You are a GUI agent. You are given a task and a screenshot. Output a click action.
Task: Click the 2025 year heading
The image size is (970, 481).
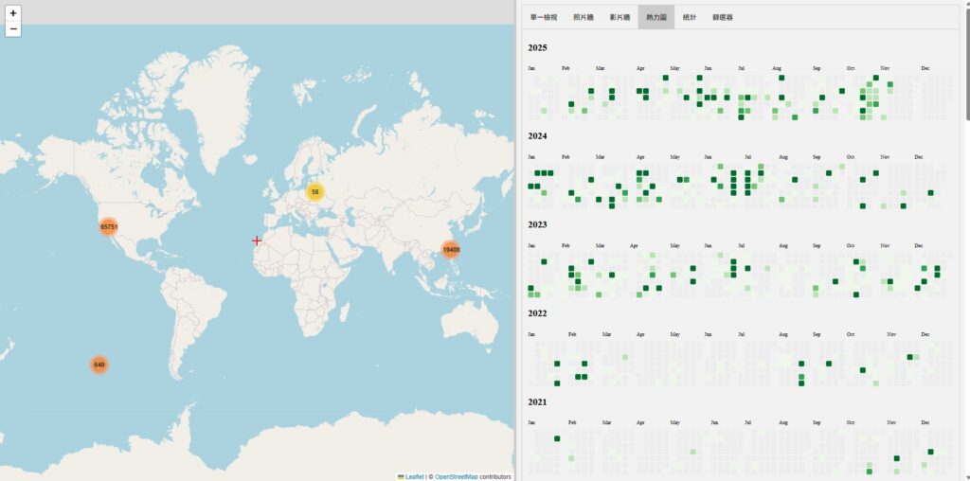click(538, 47)
